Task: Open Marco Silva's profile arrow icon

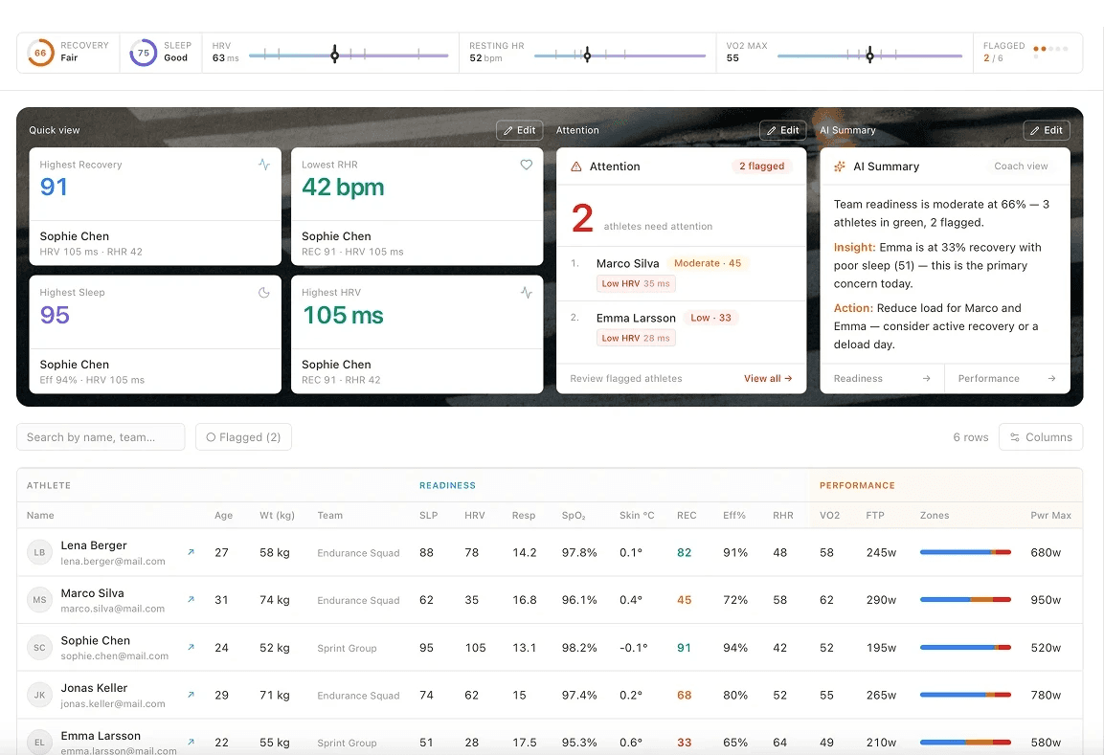Action: (x=191, y=599)
